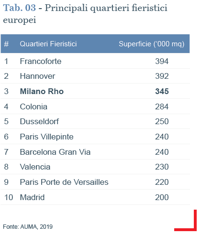Screen dimensions: 201x234
Task: Select the Paris Villepinte entry
Action: [46, 137]
